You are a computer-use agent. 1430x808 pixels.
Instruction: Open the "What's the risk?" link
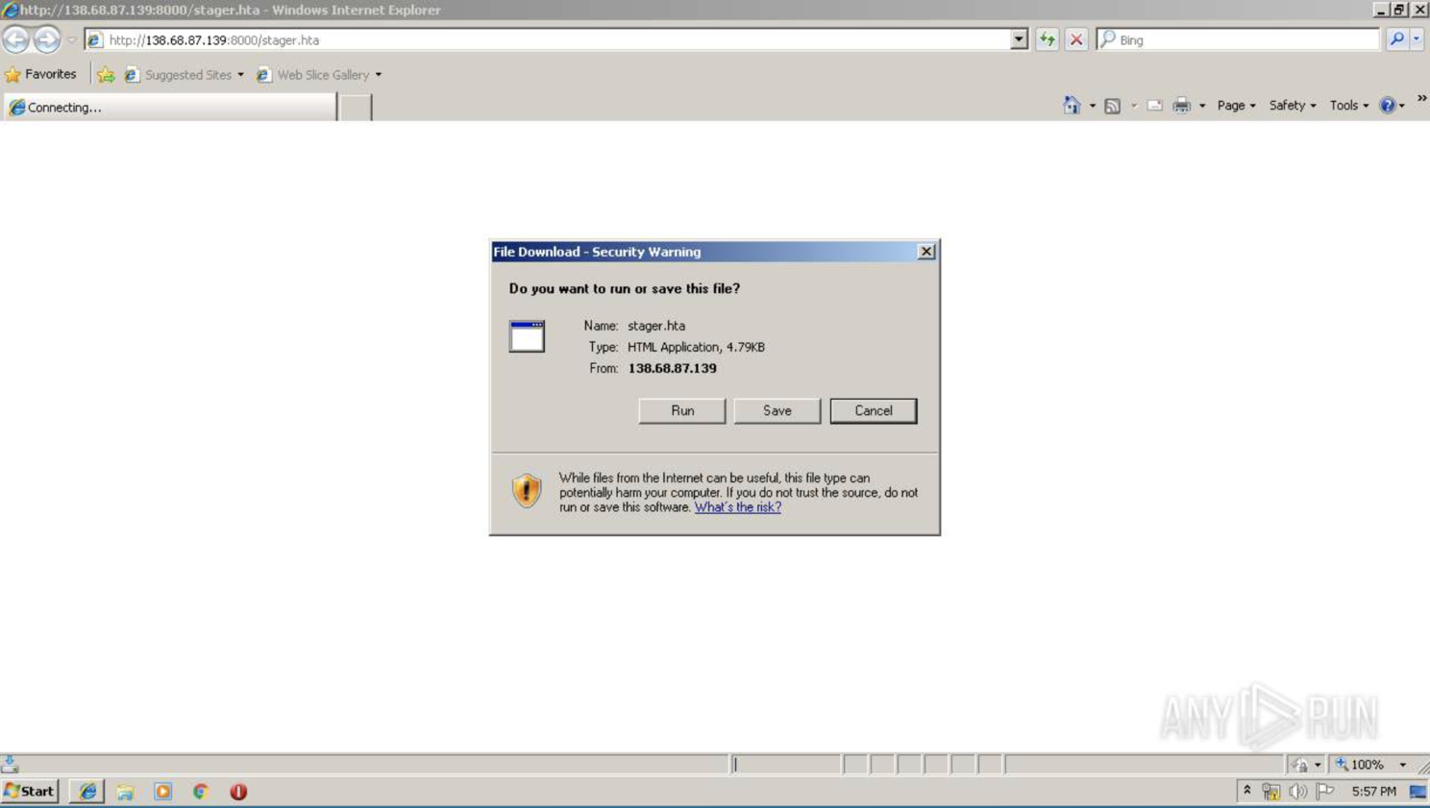pyautogui.click(x=737, y=507)
